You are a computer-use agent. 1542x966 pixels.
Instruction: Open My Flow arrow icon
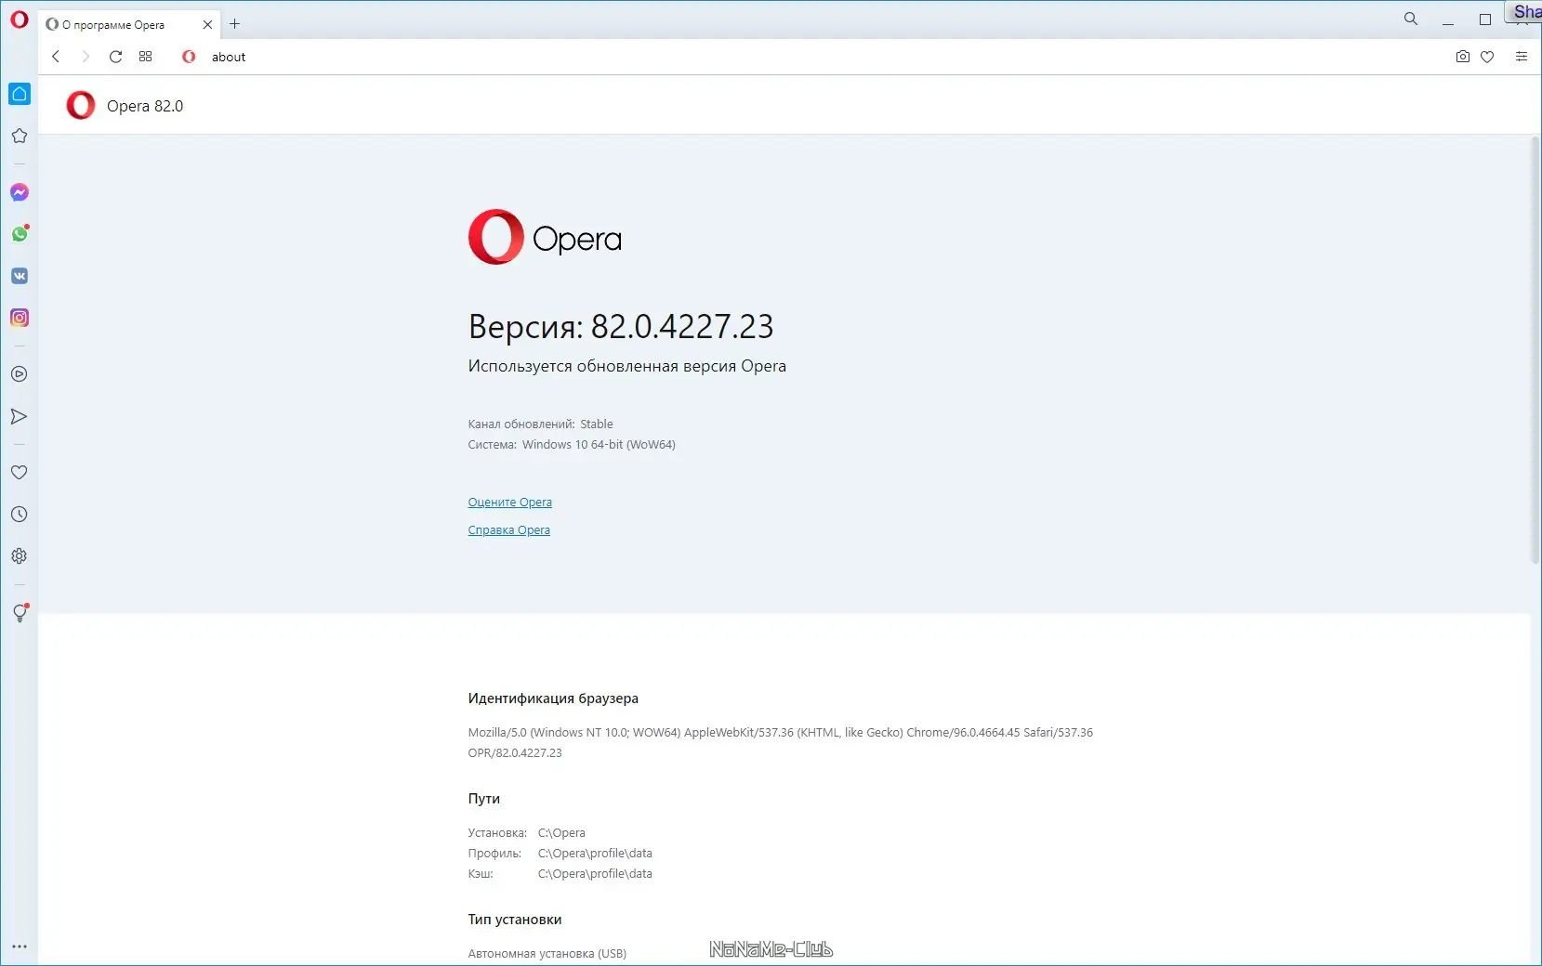[20, 416]
